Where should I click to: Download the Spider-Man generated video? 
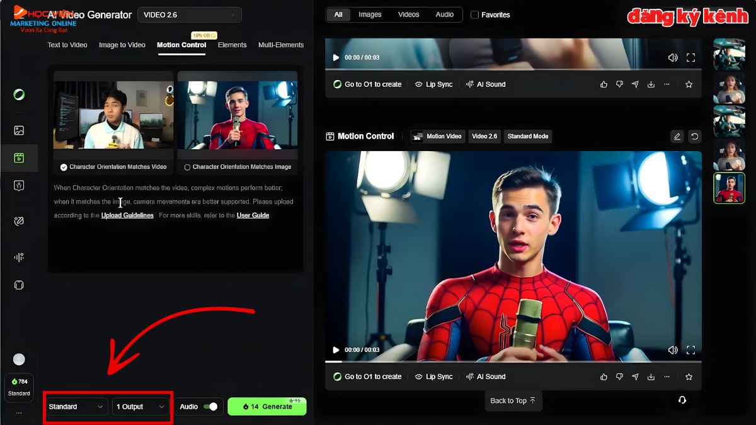coord(651,376)
